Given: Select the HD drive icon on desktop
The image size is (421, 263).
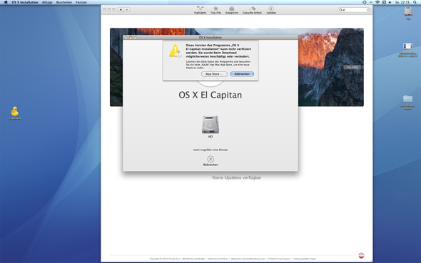Looking at the screenshot, I should point(408,14).
